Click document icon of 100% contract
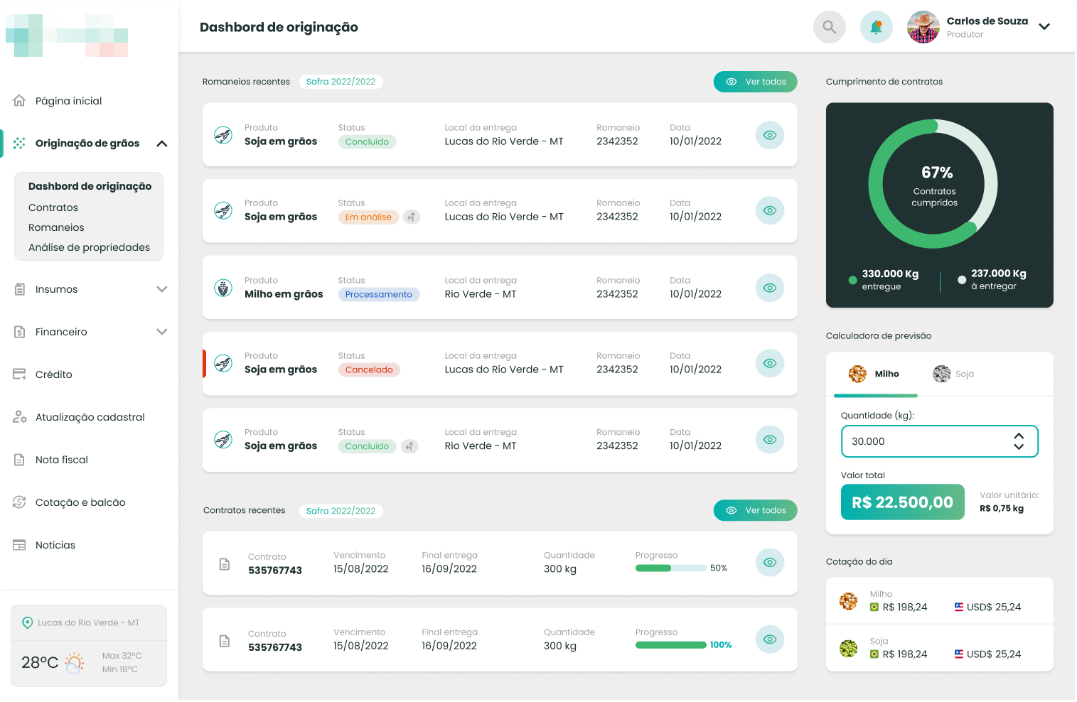Viewport: 1077px width, 702px height. click(x=225, y=641)
